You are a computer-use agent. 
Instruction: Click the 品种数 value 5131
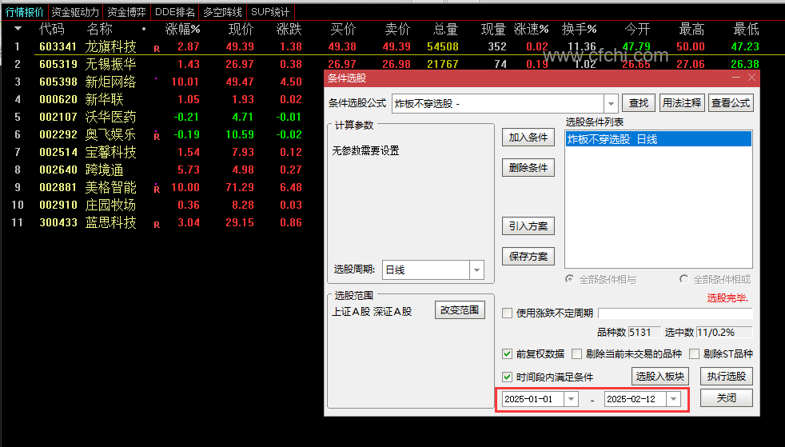tap(644, 333)
